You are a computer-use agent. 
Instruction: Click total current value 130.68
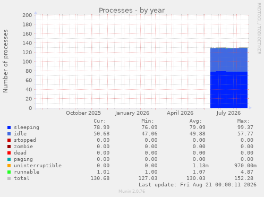point(100,178)
